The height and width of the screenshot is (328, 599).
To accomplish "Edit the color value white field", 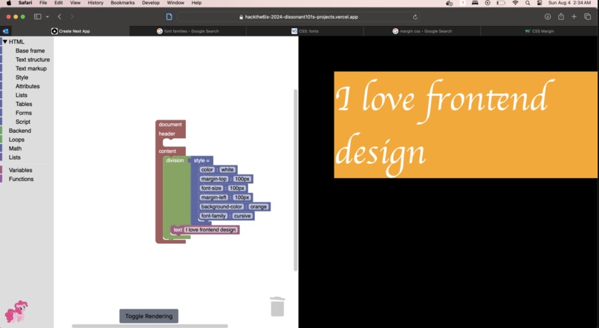I will [x=227, y=170].
